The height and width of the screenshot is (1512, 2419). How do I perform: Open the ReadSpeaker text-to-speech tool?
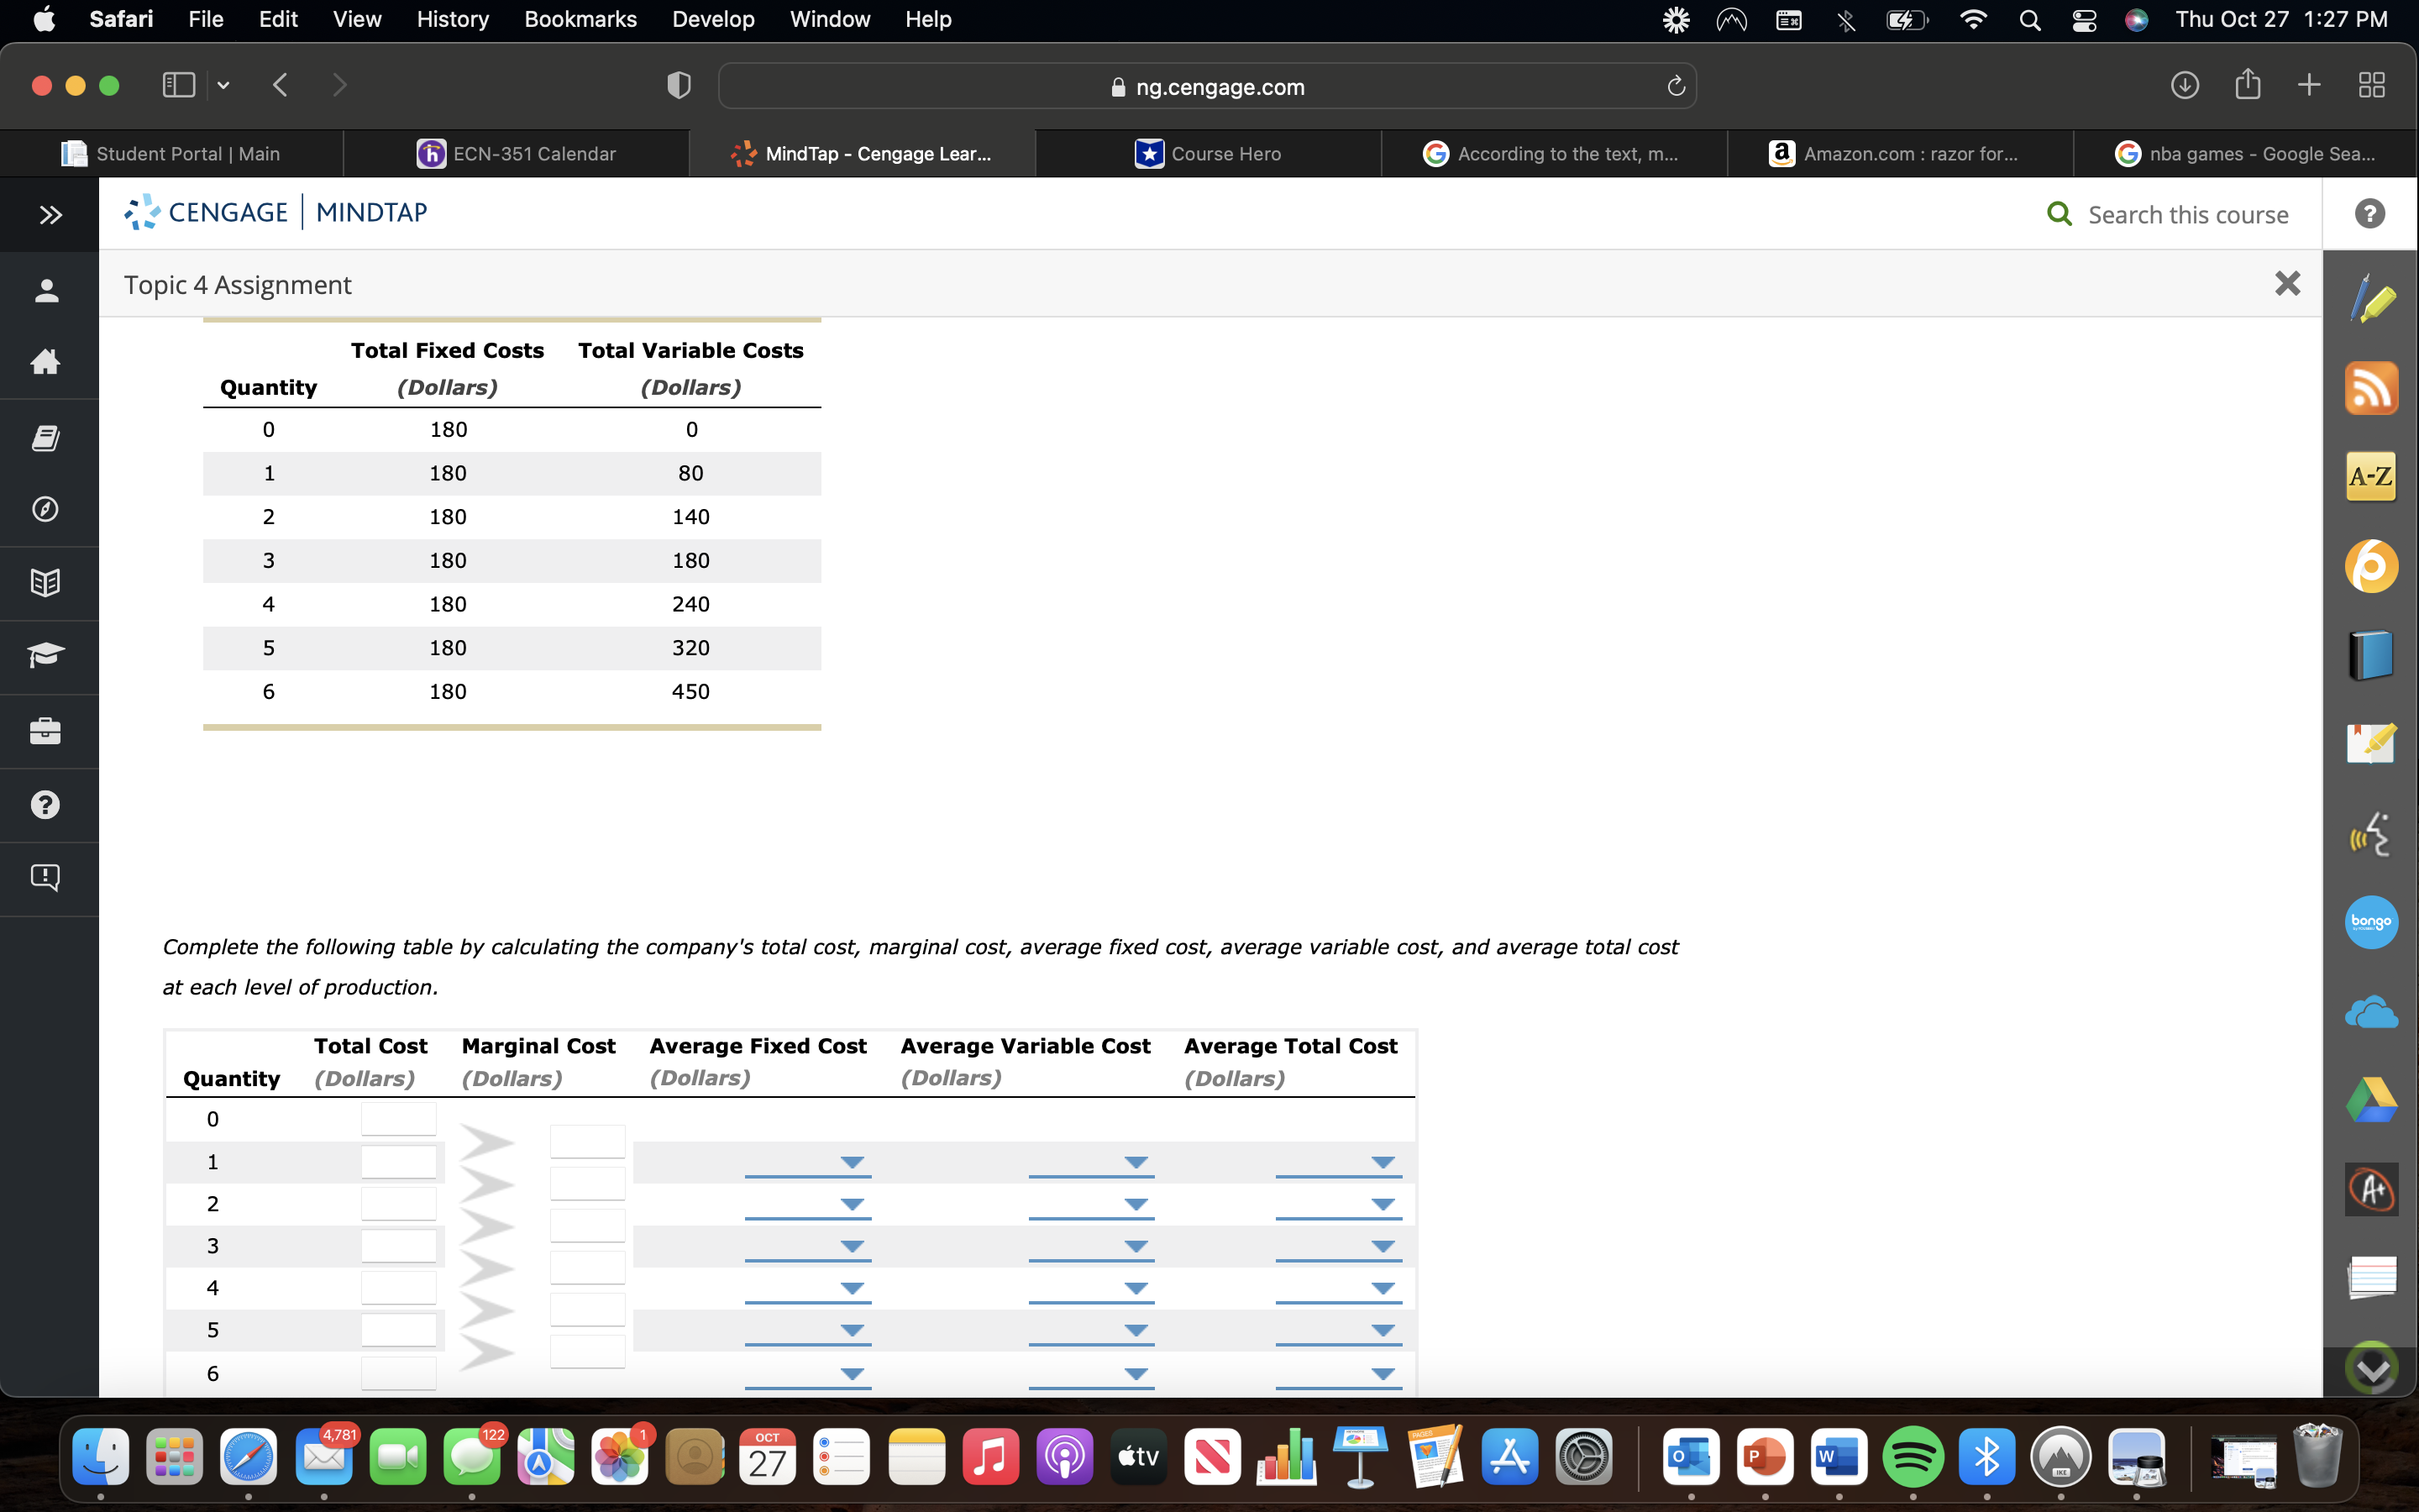click(x=2372, y=833)
